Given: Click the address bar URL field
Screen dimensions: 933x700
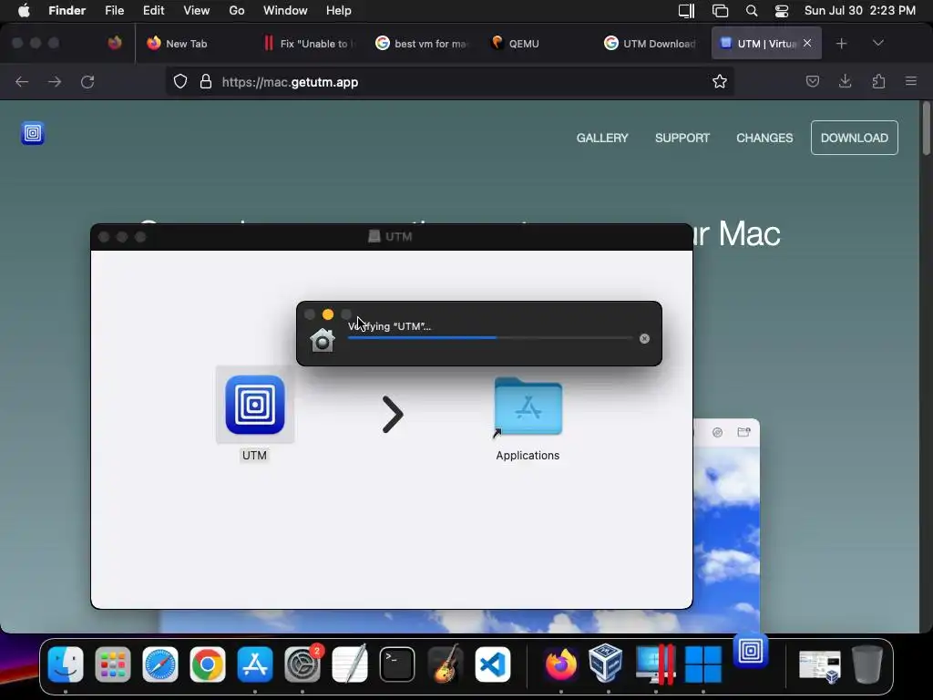Looking at the screenshot, I should click(449, 81).
